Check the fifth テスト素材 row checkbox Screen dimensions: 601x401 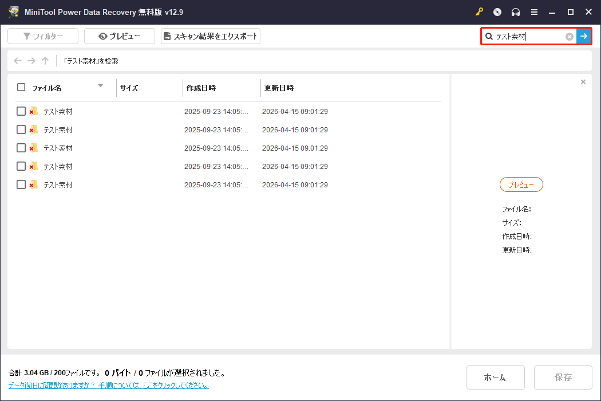click(21, 184)
